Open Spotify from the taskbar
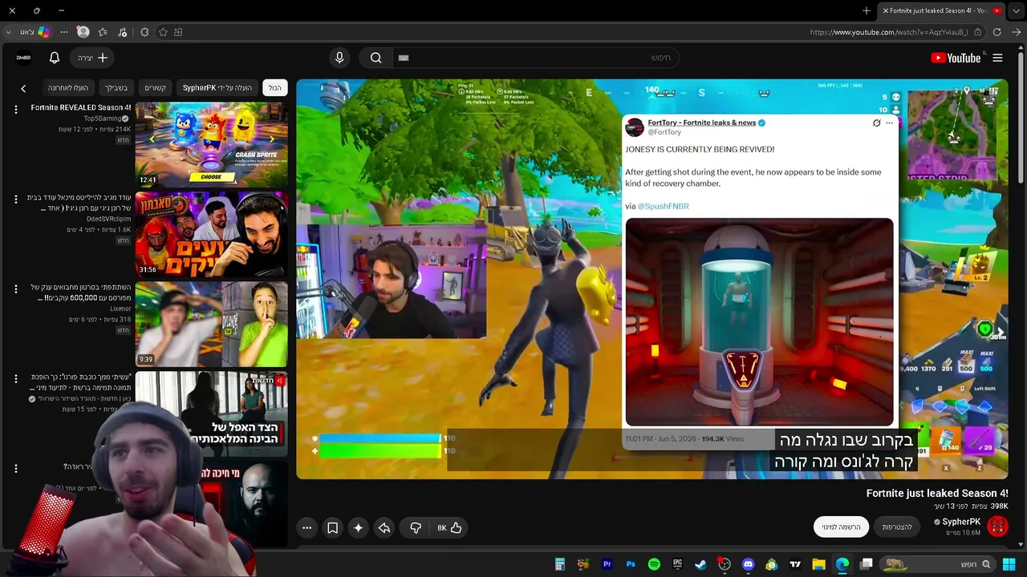Screen dimensions: 1027x577 click(x=654, y=564)
